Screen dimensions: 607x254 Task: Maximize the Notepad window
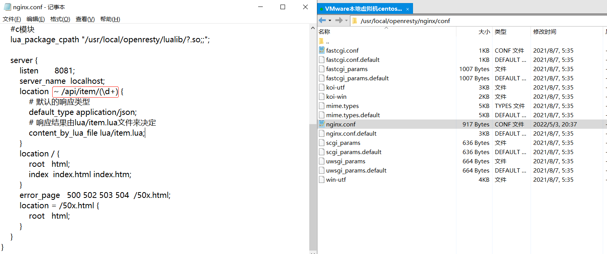[283, 7]
